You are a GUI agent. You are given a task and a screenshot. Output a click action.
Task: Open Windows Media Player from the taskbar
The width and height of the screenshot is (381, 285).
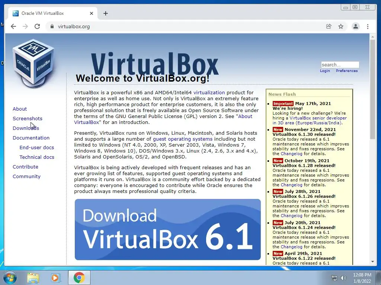click(56, 278)
